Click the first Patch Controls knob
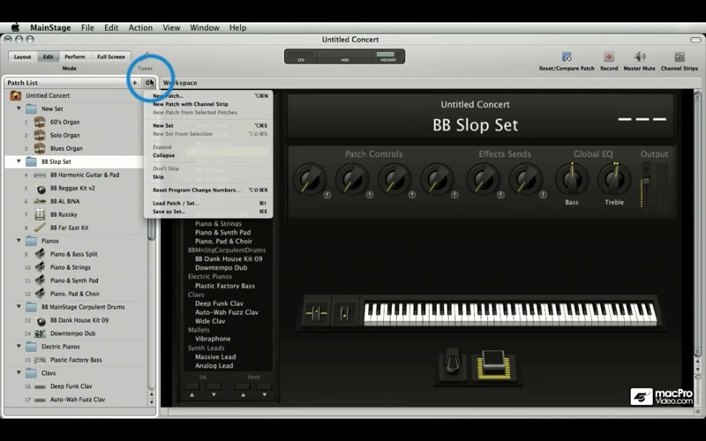Image resolution: width=706 pixels, height=441 pixels. (310, 179)
